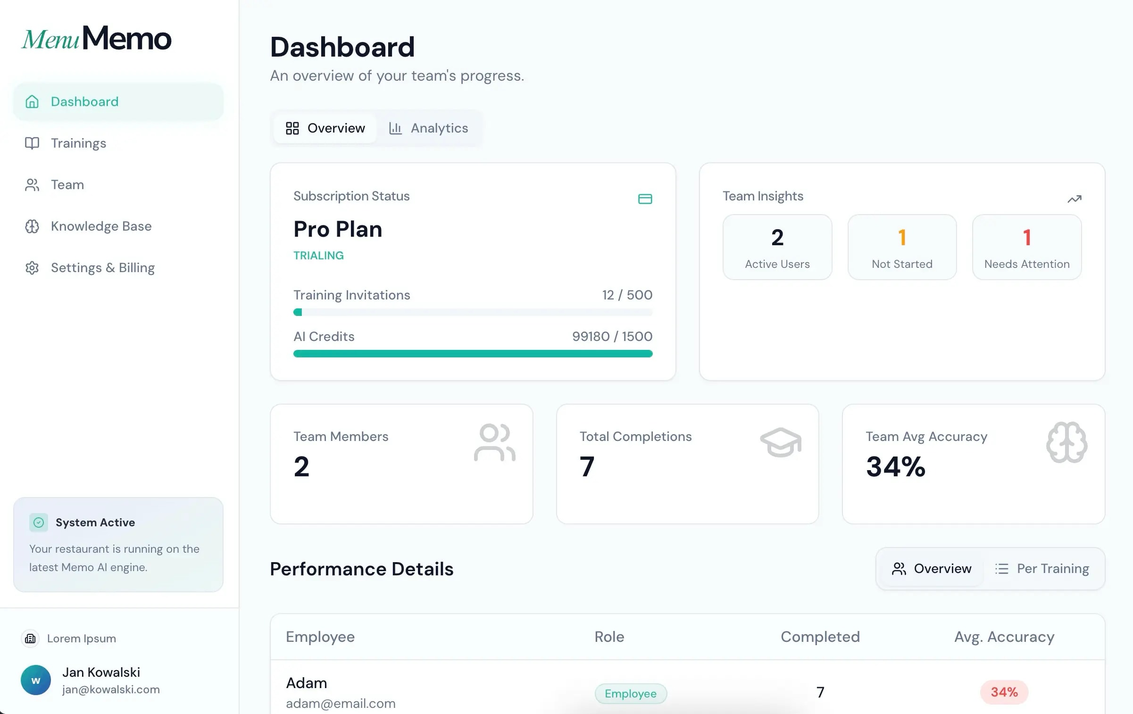Click the checkmark icon beside System Active
This screenshot has width=1133, height=714.
pos(39,522)
